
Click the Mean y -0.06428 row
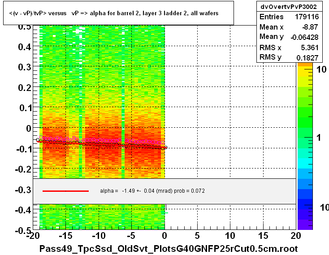[289, 37]
